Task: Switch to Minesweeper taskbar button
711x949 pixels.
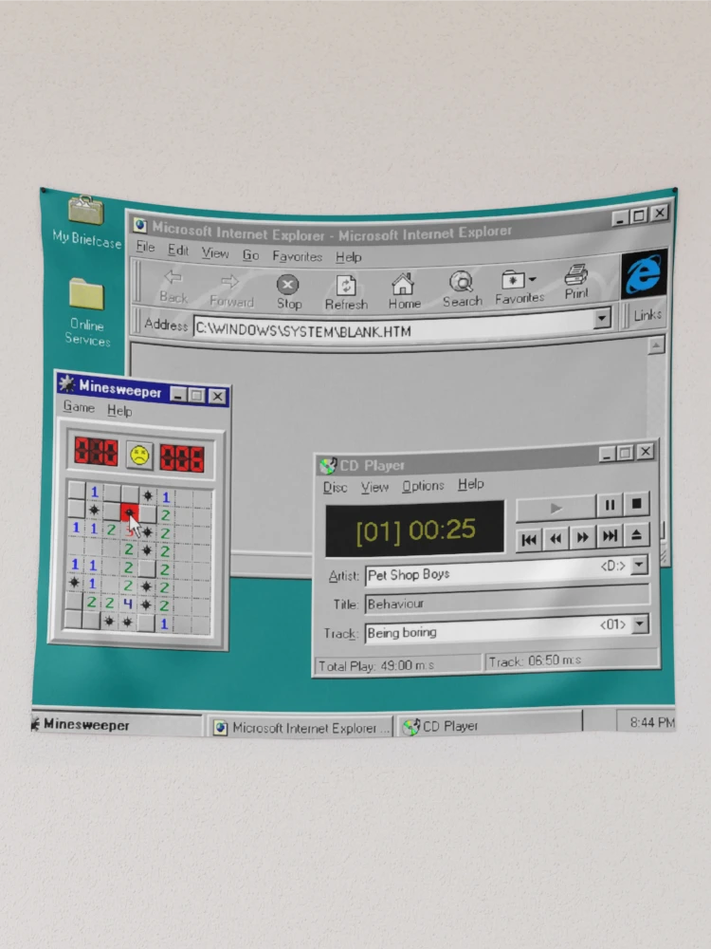Action: click(x=115, y=724)
